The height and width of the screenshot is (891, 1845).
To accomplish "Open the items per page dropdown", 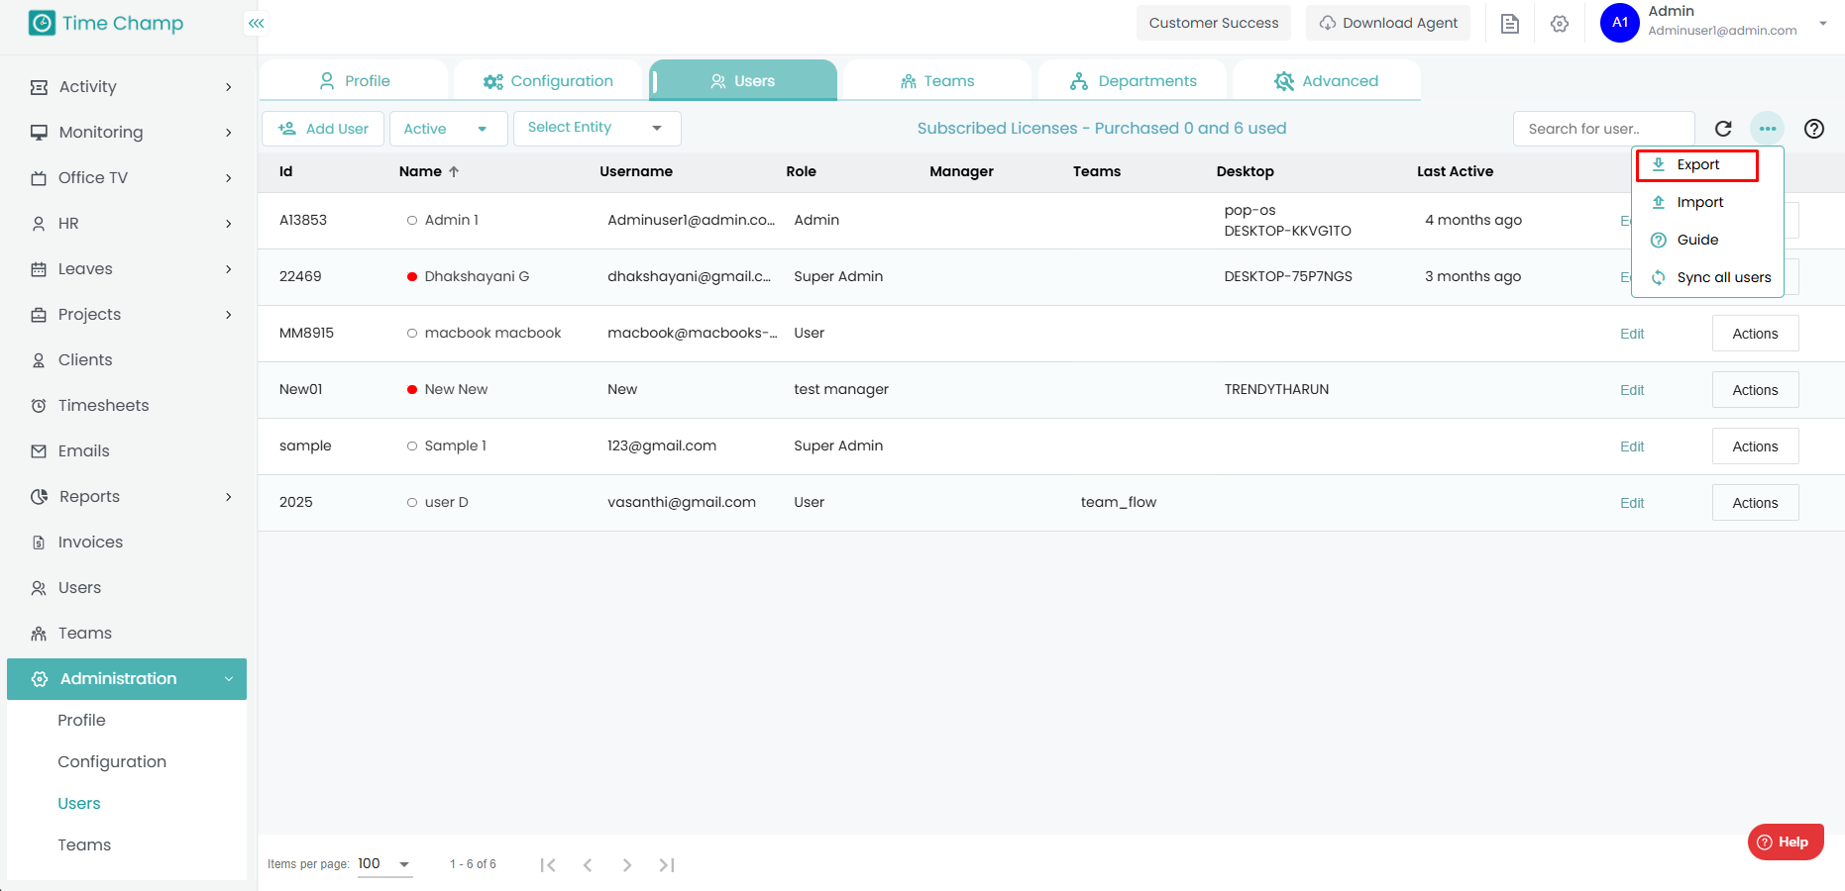I will coord(384,864).
